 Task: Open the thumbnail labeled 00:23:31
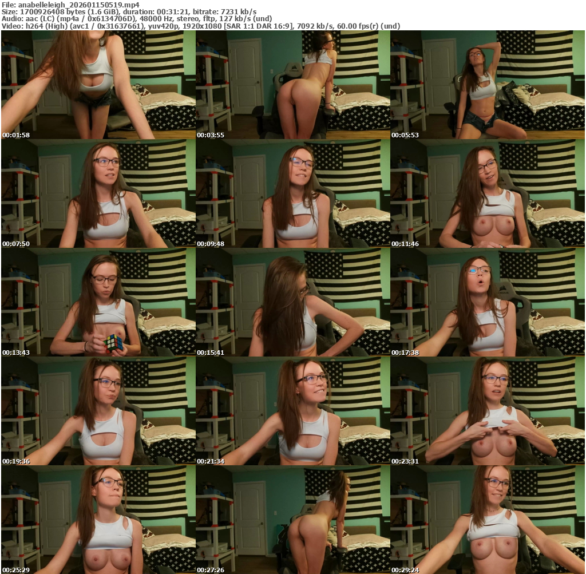click(487, 411)
